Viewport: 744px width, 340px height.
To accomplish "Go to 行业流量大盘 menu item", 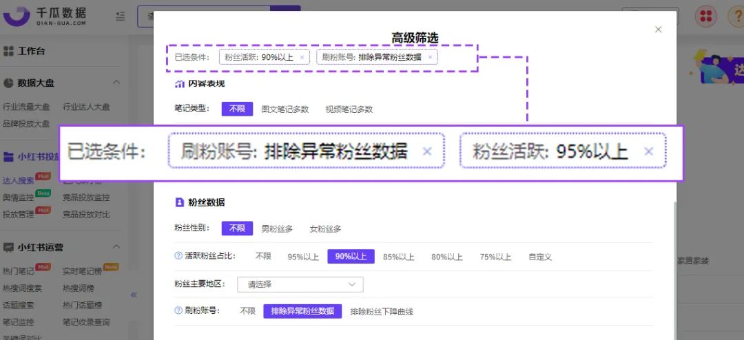I will (26, 107).
